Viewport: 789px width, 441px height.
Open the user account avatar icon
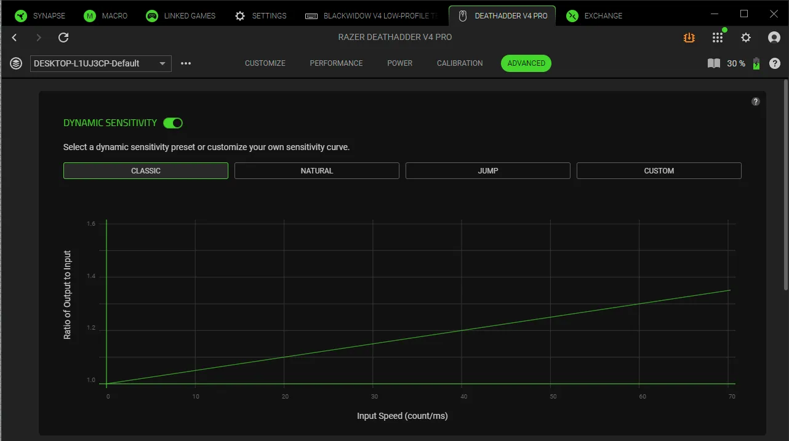click(774, 38)
